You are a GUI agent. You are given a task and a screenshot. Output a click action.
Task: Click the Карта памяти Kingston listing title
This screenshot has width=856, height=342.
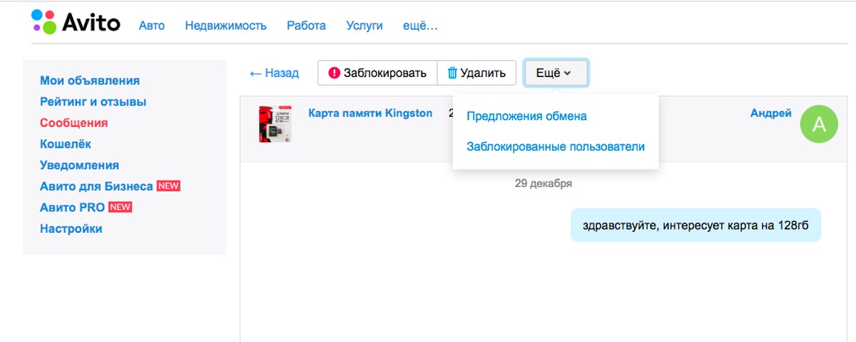click(x=370, y=113)
